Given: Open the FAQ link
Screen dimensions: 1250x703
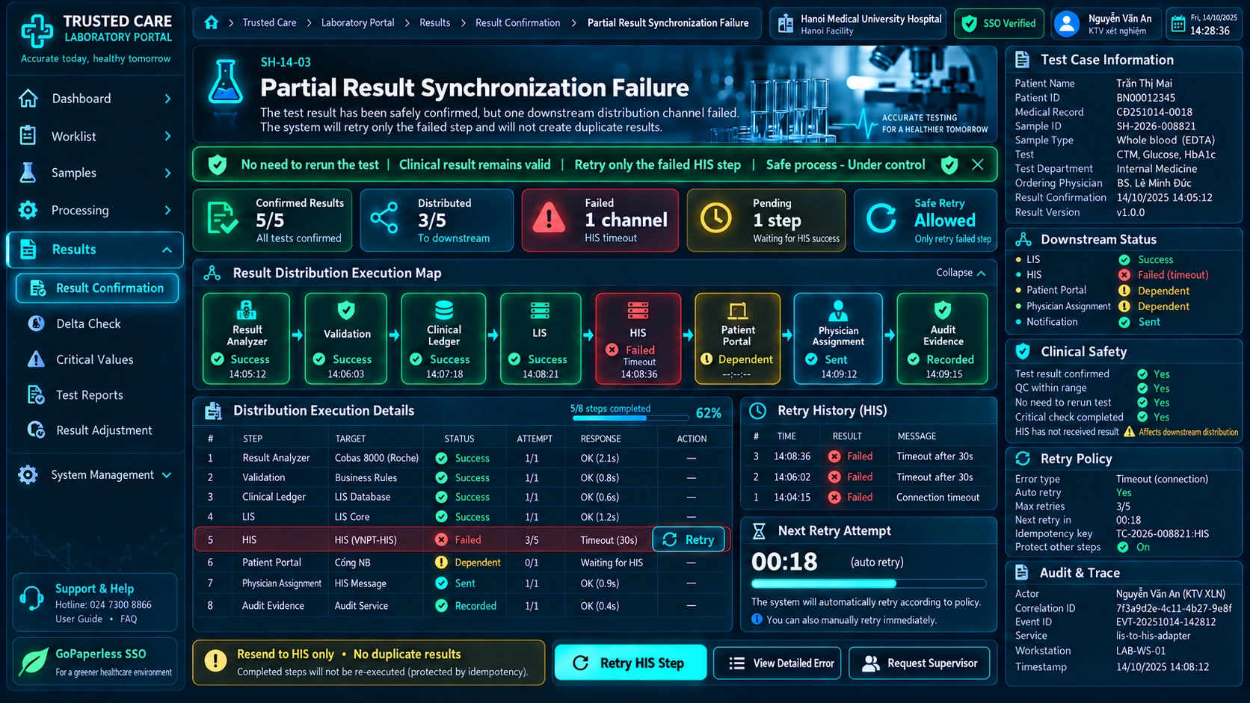Looking at the screenshot, I should click(x=129, y=619).
